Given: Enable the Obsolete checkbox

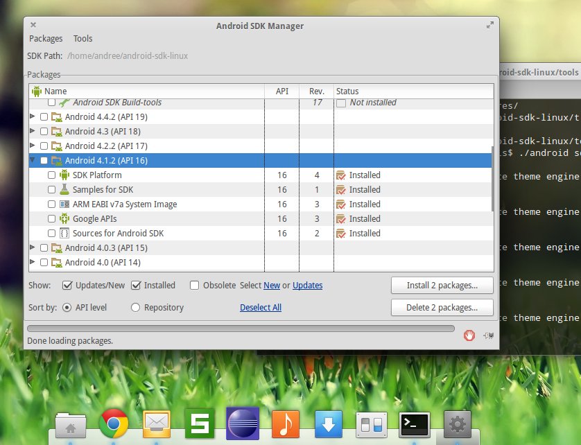Looking at the screenshot, I should coord(194,286).
